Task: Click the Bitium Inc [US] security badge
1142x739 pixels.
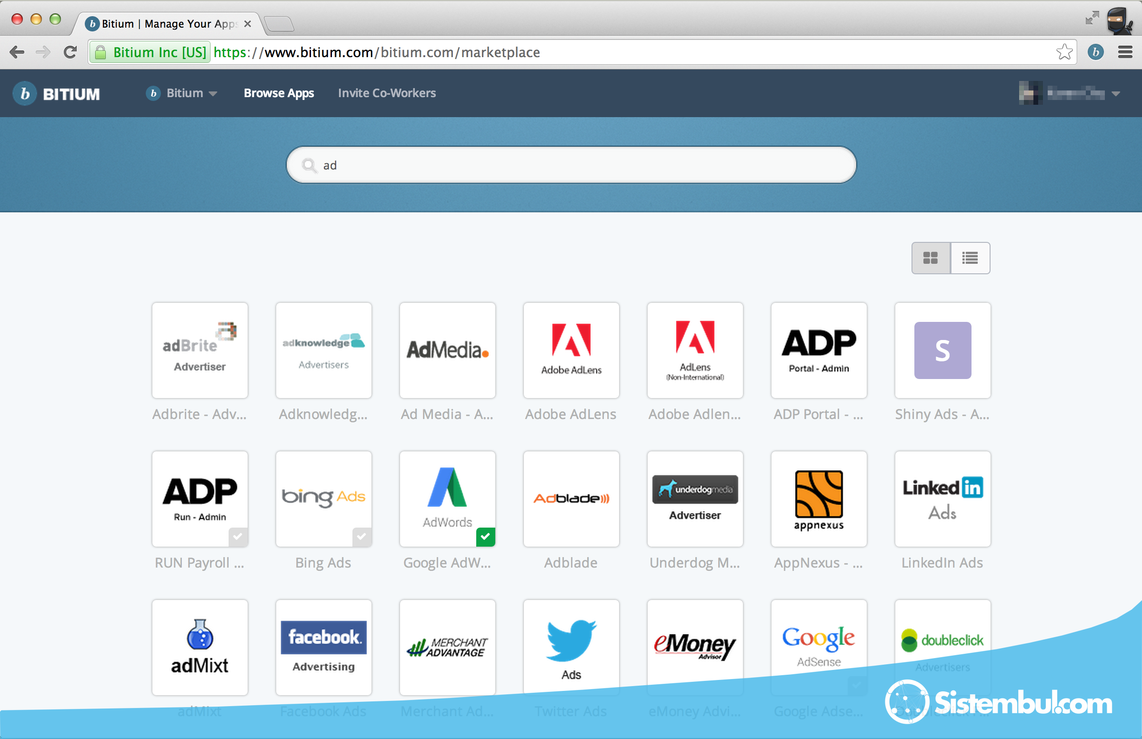Action: pyautogui.click(x=150, y=52)
